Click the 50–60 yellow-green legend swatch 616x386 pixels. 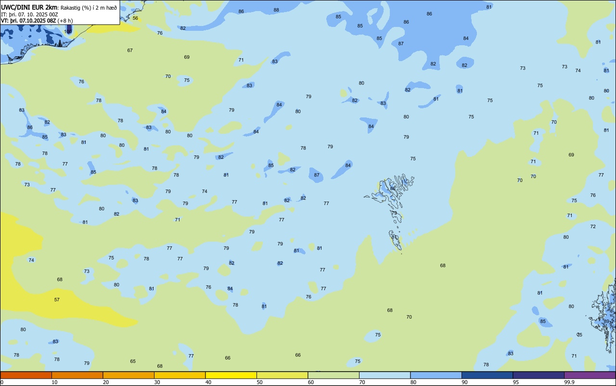pos(282,375)
